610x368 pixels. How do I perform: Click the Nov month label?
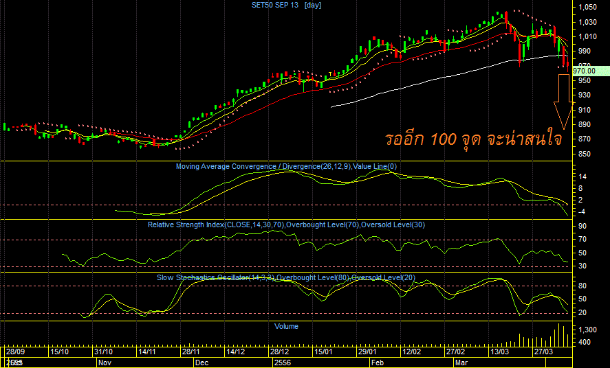click(x=105, y=363)
